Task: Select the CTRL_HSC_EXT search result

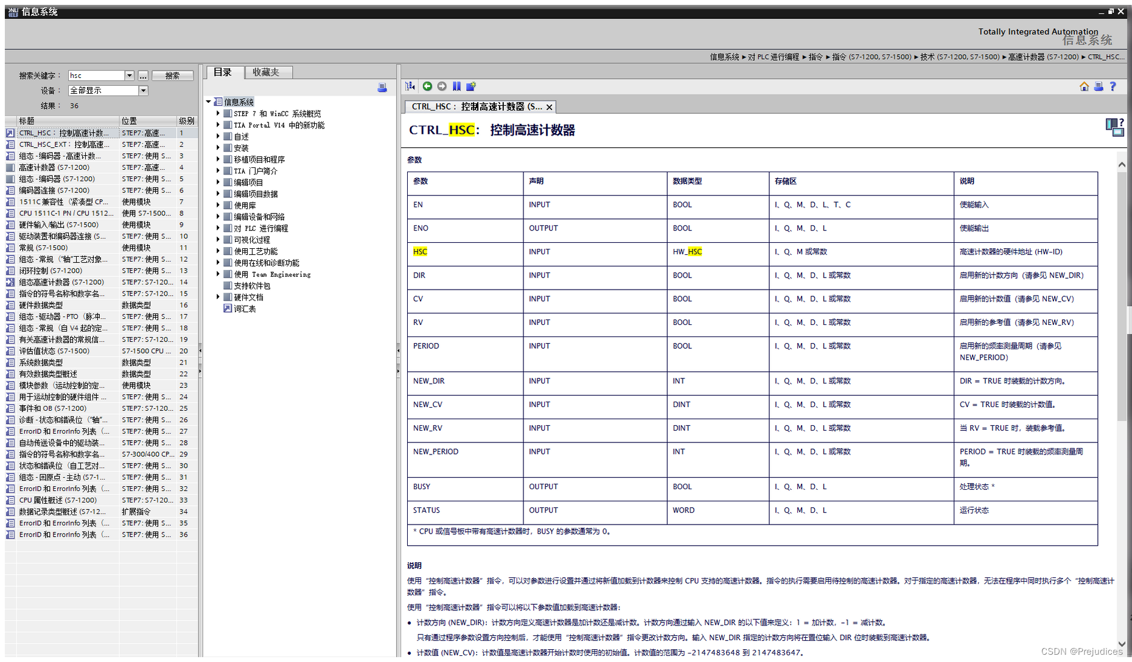Action: coord(101,144)
